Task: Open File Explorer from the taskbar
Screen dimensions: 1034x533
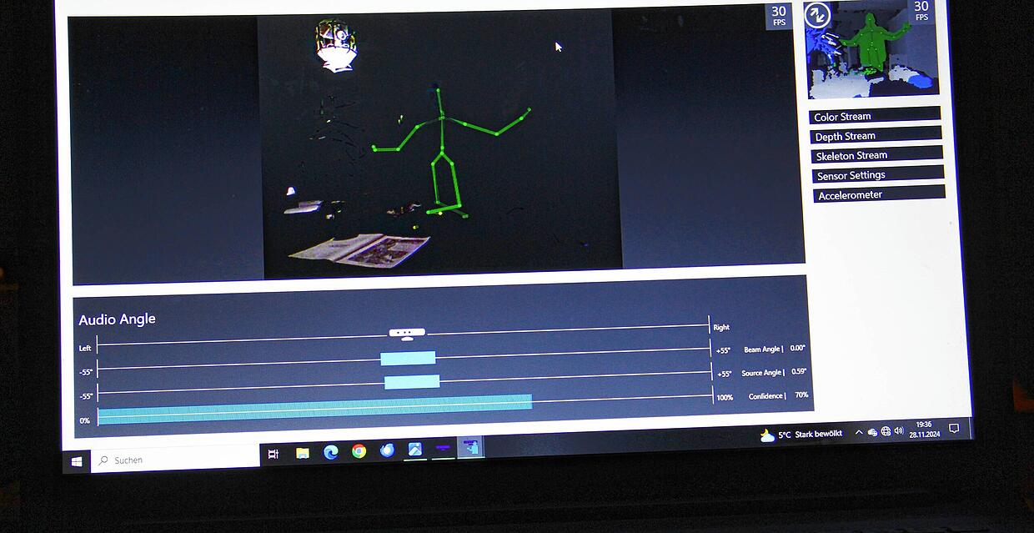Action: (302, 453)
